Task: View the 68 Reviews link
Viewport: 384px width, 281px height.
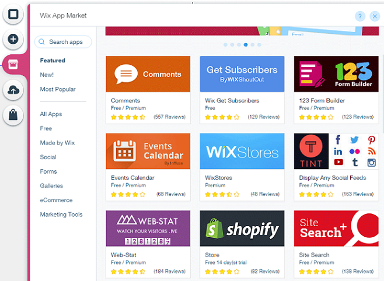Action: click(170, 194)
